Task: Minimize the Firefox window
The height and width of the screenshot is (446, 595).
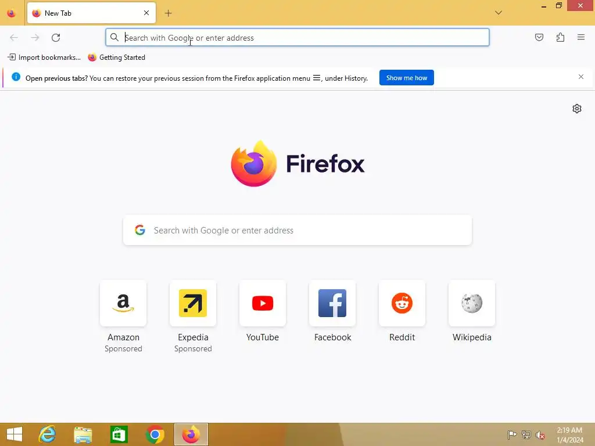Action: pos(544,6)
